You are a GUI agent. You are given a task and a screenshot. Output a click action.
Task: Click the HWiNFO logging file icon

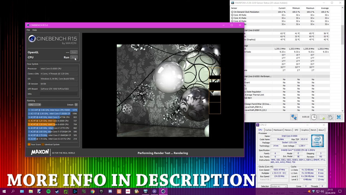coord(322,117)
